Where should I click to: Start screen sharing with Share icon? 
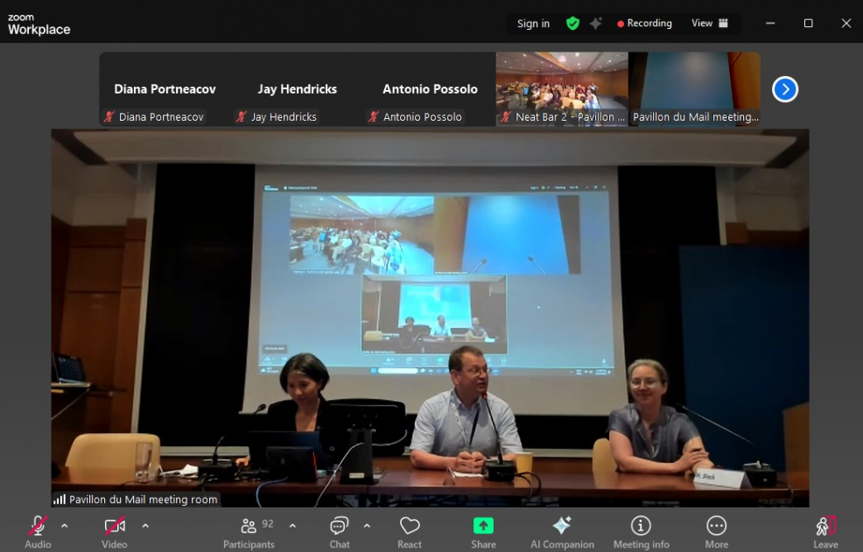point(483,526)
